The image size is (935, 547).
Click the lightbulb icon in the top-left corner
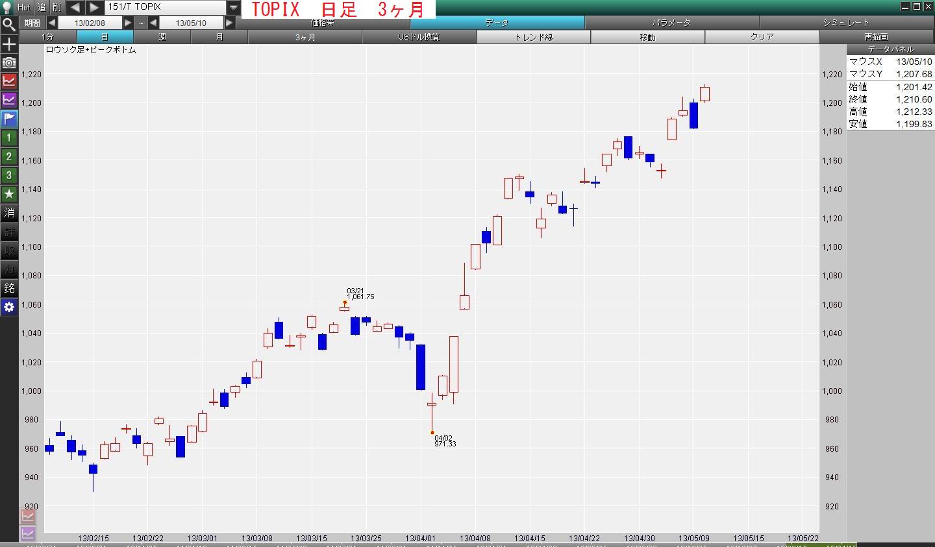pos(7,7)
